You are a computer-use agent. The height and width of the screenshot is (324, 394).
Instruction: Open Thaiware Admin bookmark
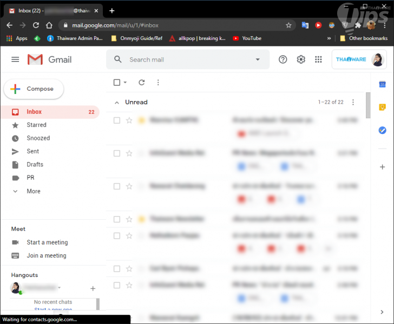tap(75, 38)
